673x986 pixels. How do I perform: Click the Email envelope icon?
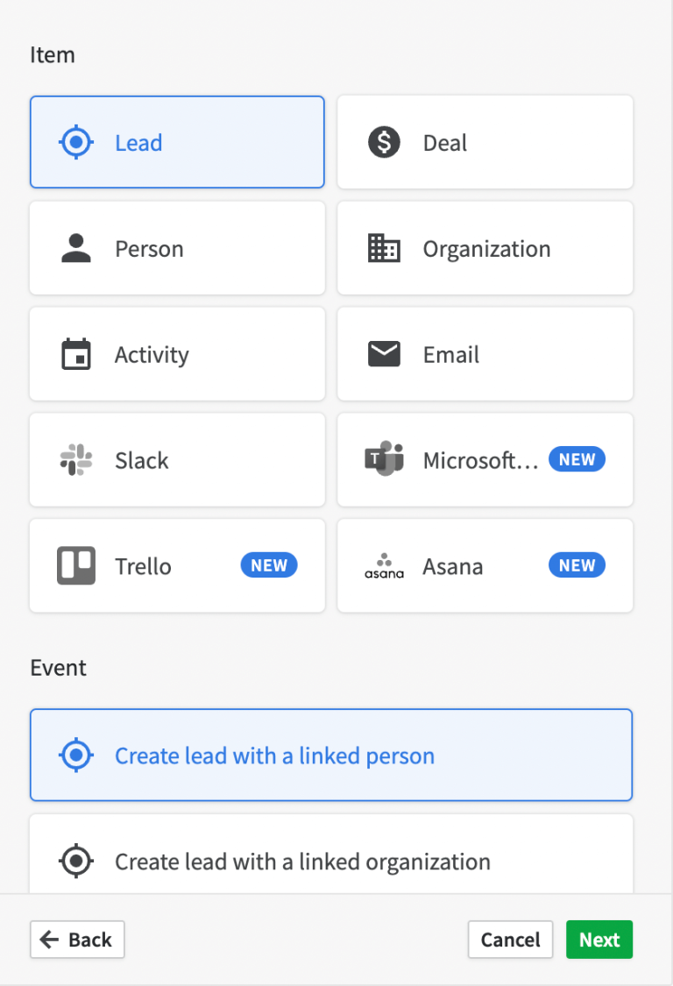(x=384, y=353)
